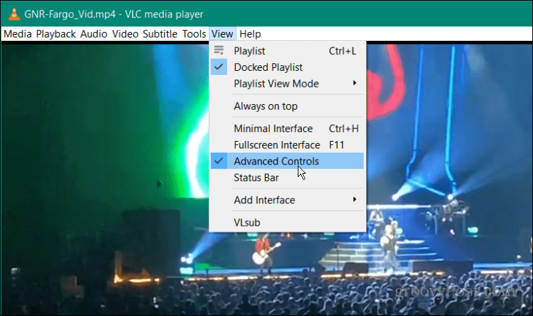Close the open View menu
533x316 pixels.
(x=222, y=34)
